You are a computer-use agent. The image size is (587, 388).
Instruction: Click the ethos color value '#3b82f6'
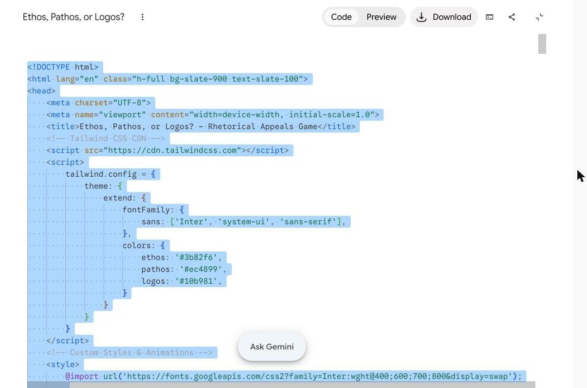pyautogui.click(x=196, y=258)
